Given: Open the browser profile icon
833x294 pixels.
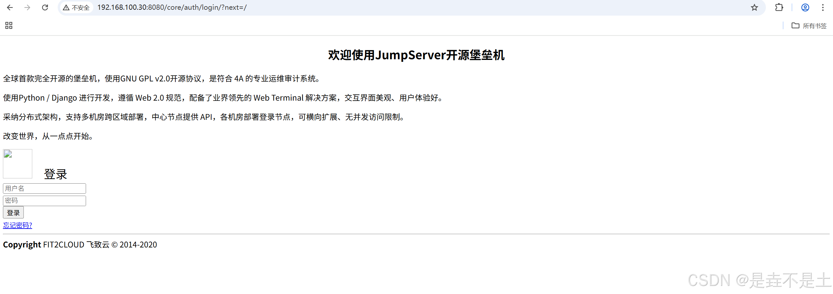Looking at the screenshot, I should [805, 7].
